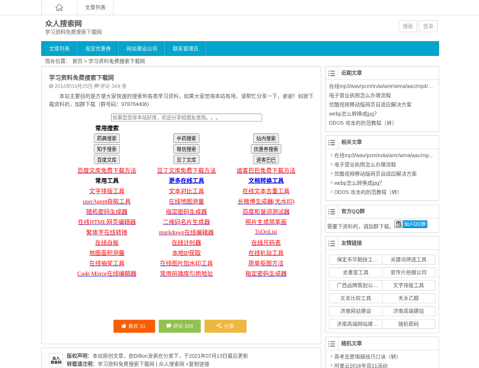The height and width of the screenshot is (368, 479).
Task: Click the 搜索 button at top right
Action: click(x=408, y=26)
